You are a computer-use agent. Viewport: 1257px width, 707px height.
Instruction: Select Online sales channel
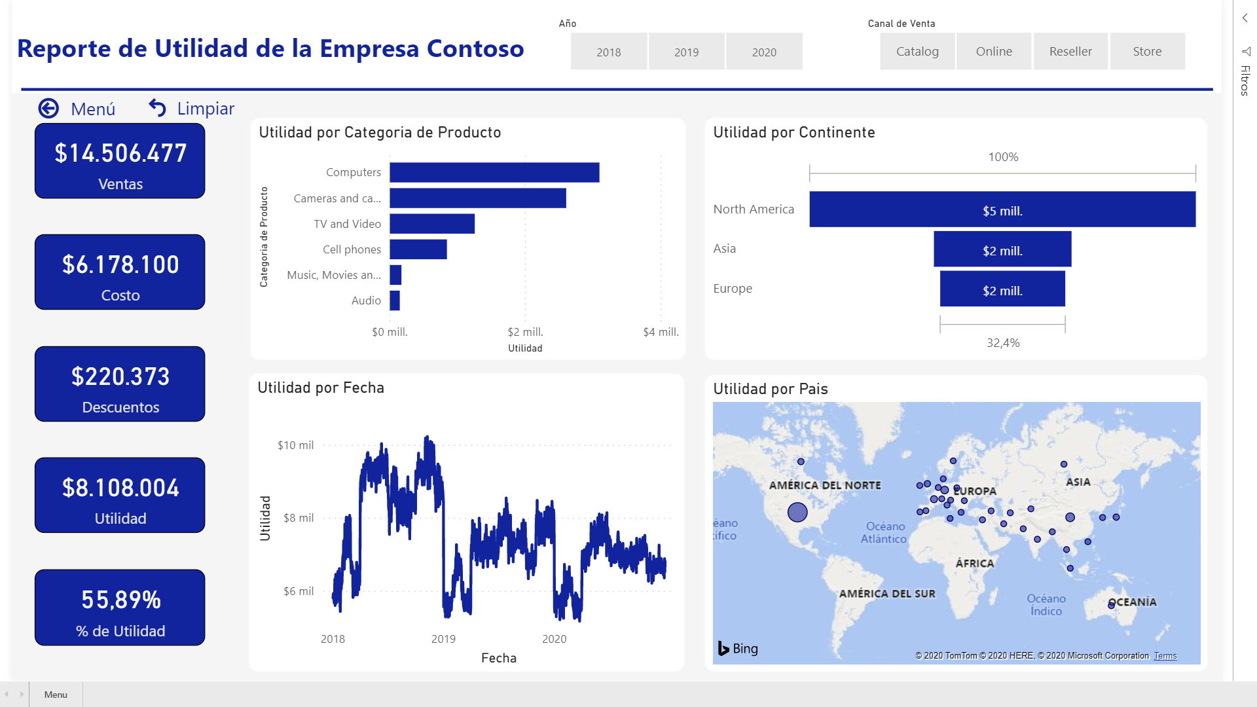[994, 51]
